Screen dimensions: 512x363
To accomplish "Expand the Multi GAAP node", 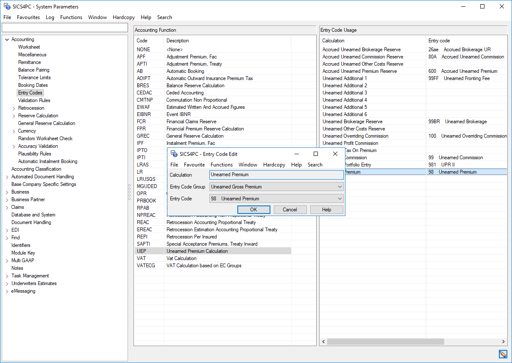I will (7, 260).
